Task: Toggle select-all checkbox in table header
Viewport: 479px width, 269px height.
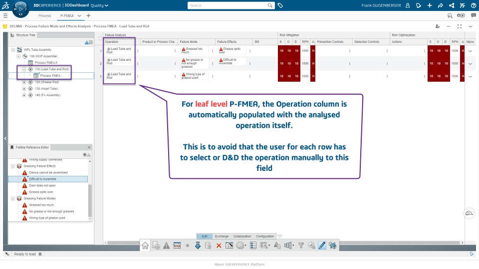Action: [x=100, y=38]
